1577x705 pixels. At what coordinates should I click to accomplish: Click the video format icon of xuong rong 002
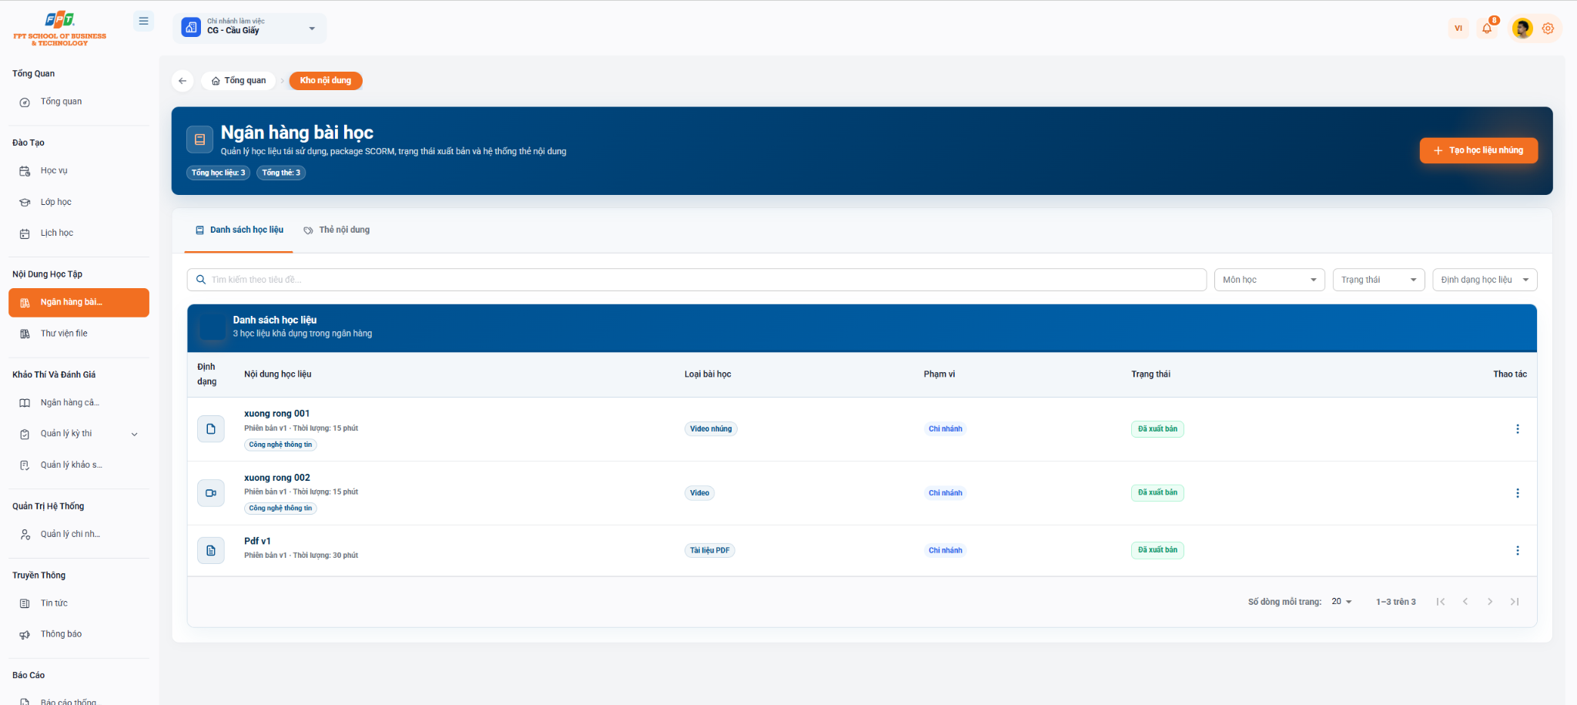click(211, 493)
